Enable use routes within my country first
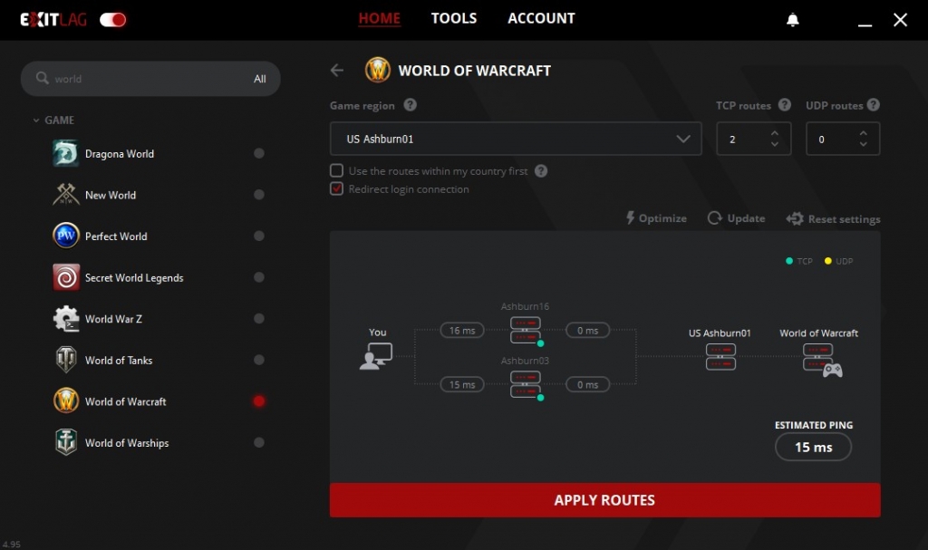Viewport: 928px width, 550px height. pos(336,170)
